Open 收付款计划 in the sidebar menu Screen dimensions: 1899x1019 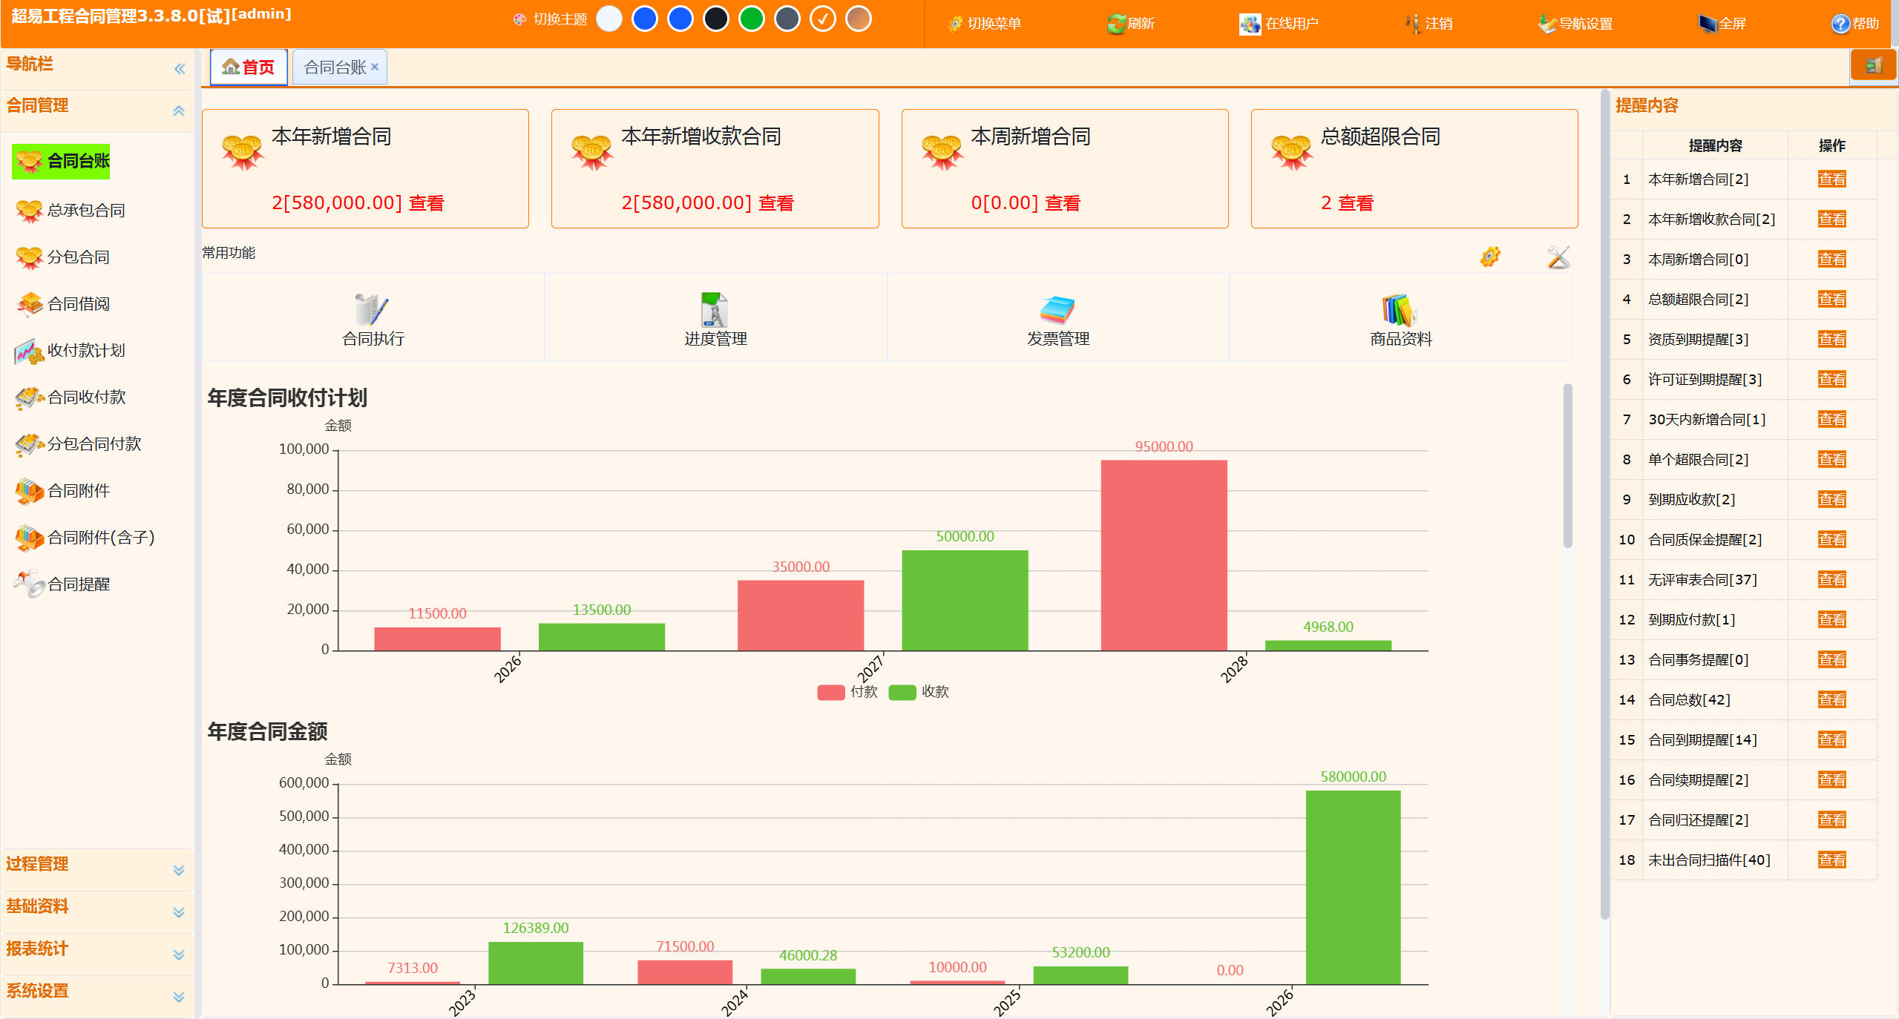click(x=85, y=351)
